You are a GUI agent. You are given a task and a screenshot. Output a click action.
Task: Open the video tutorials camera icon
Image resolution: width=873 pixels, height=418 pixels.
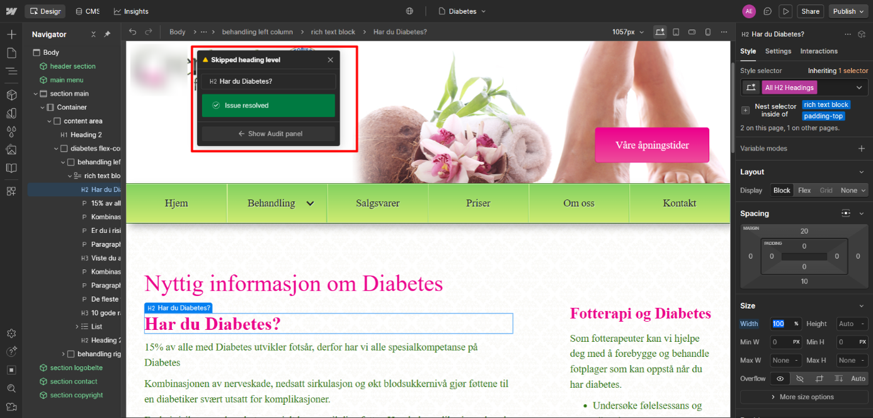click(11, 407)
